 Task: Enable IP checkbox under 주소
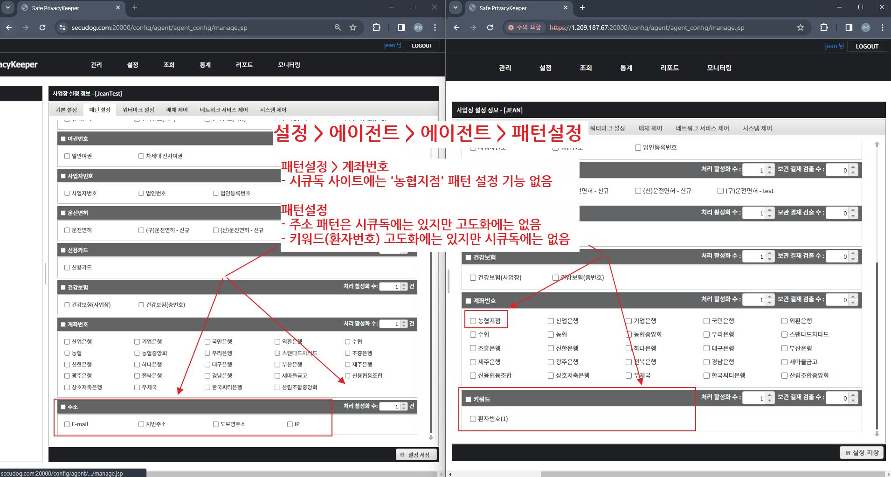[x=290, y=424]
